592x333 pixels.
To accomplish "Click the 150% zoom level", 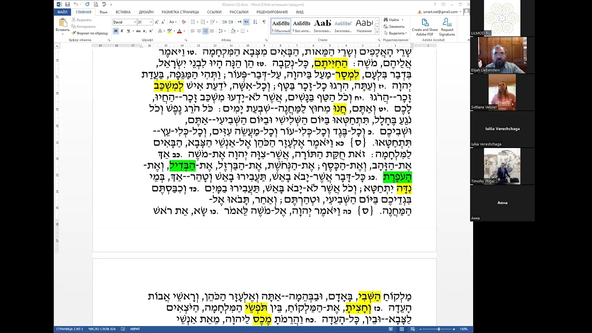I will [463, 329].
